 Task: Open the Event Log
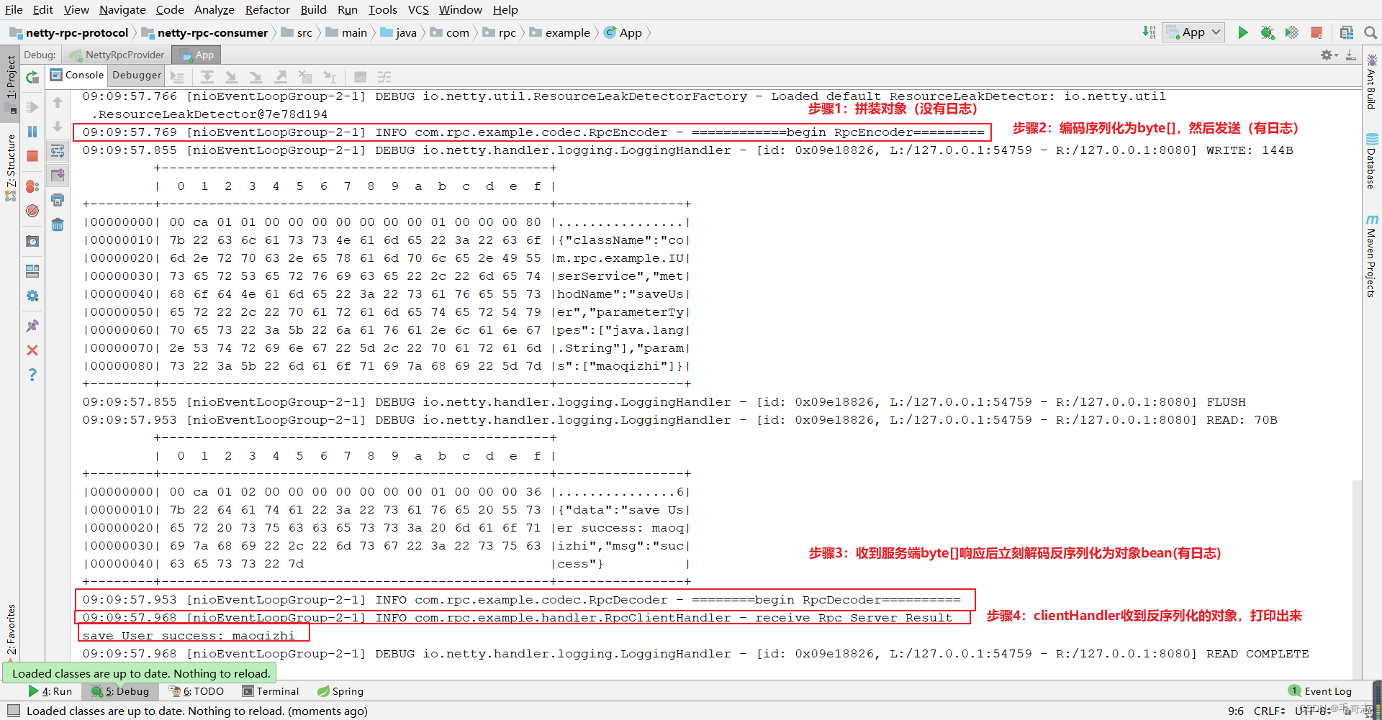pos(1320,691)
